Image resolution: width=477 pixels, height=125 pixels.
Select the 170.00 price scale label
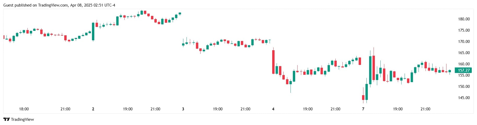464,42
